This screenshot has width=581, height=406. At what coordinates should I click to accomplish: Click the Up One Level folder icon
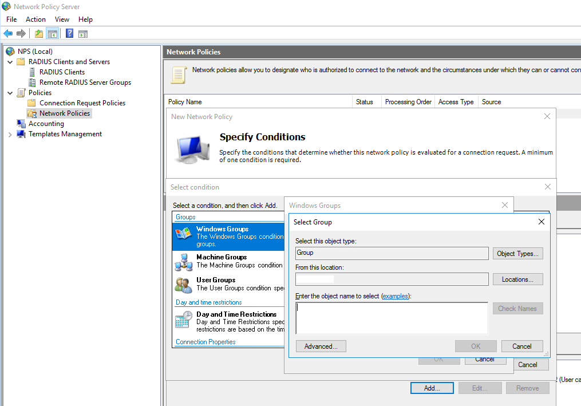pyautogui.click(x=38, y=34)
